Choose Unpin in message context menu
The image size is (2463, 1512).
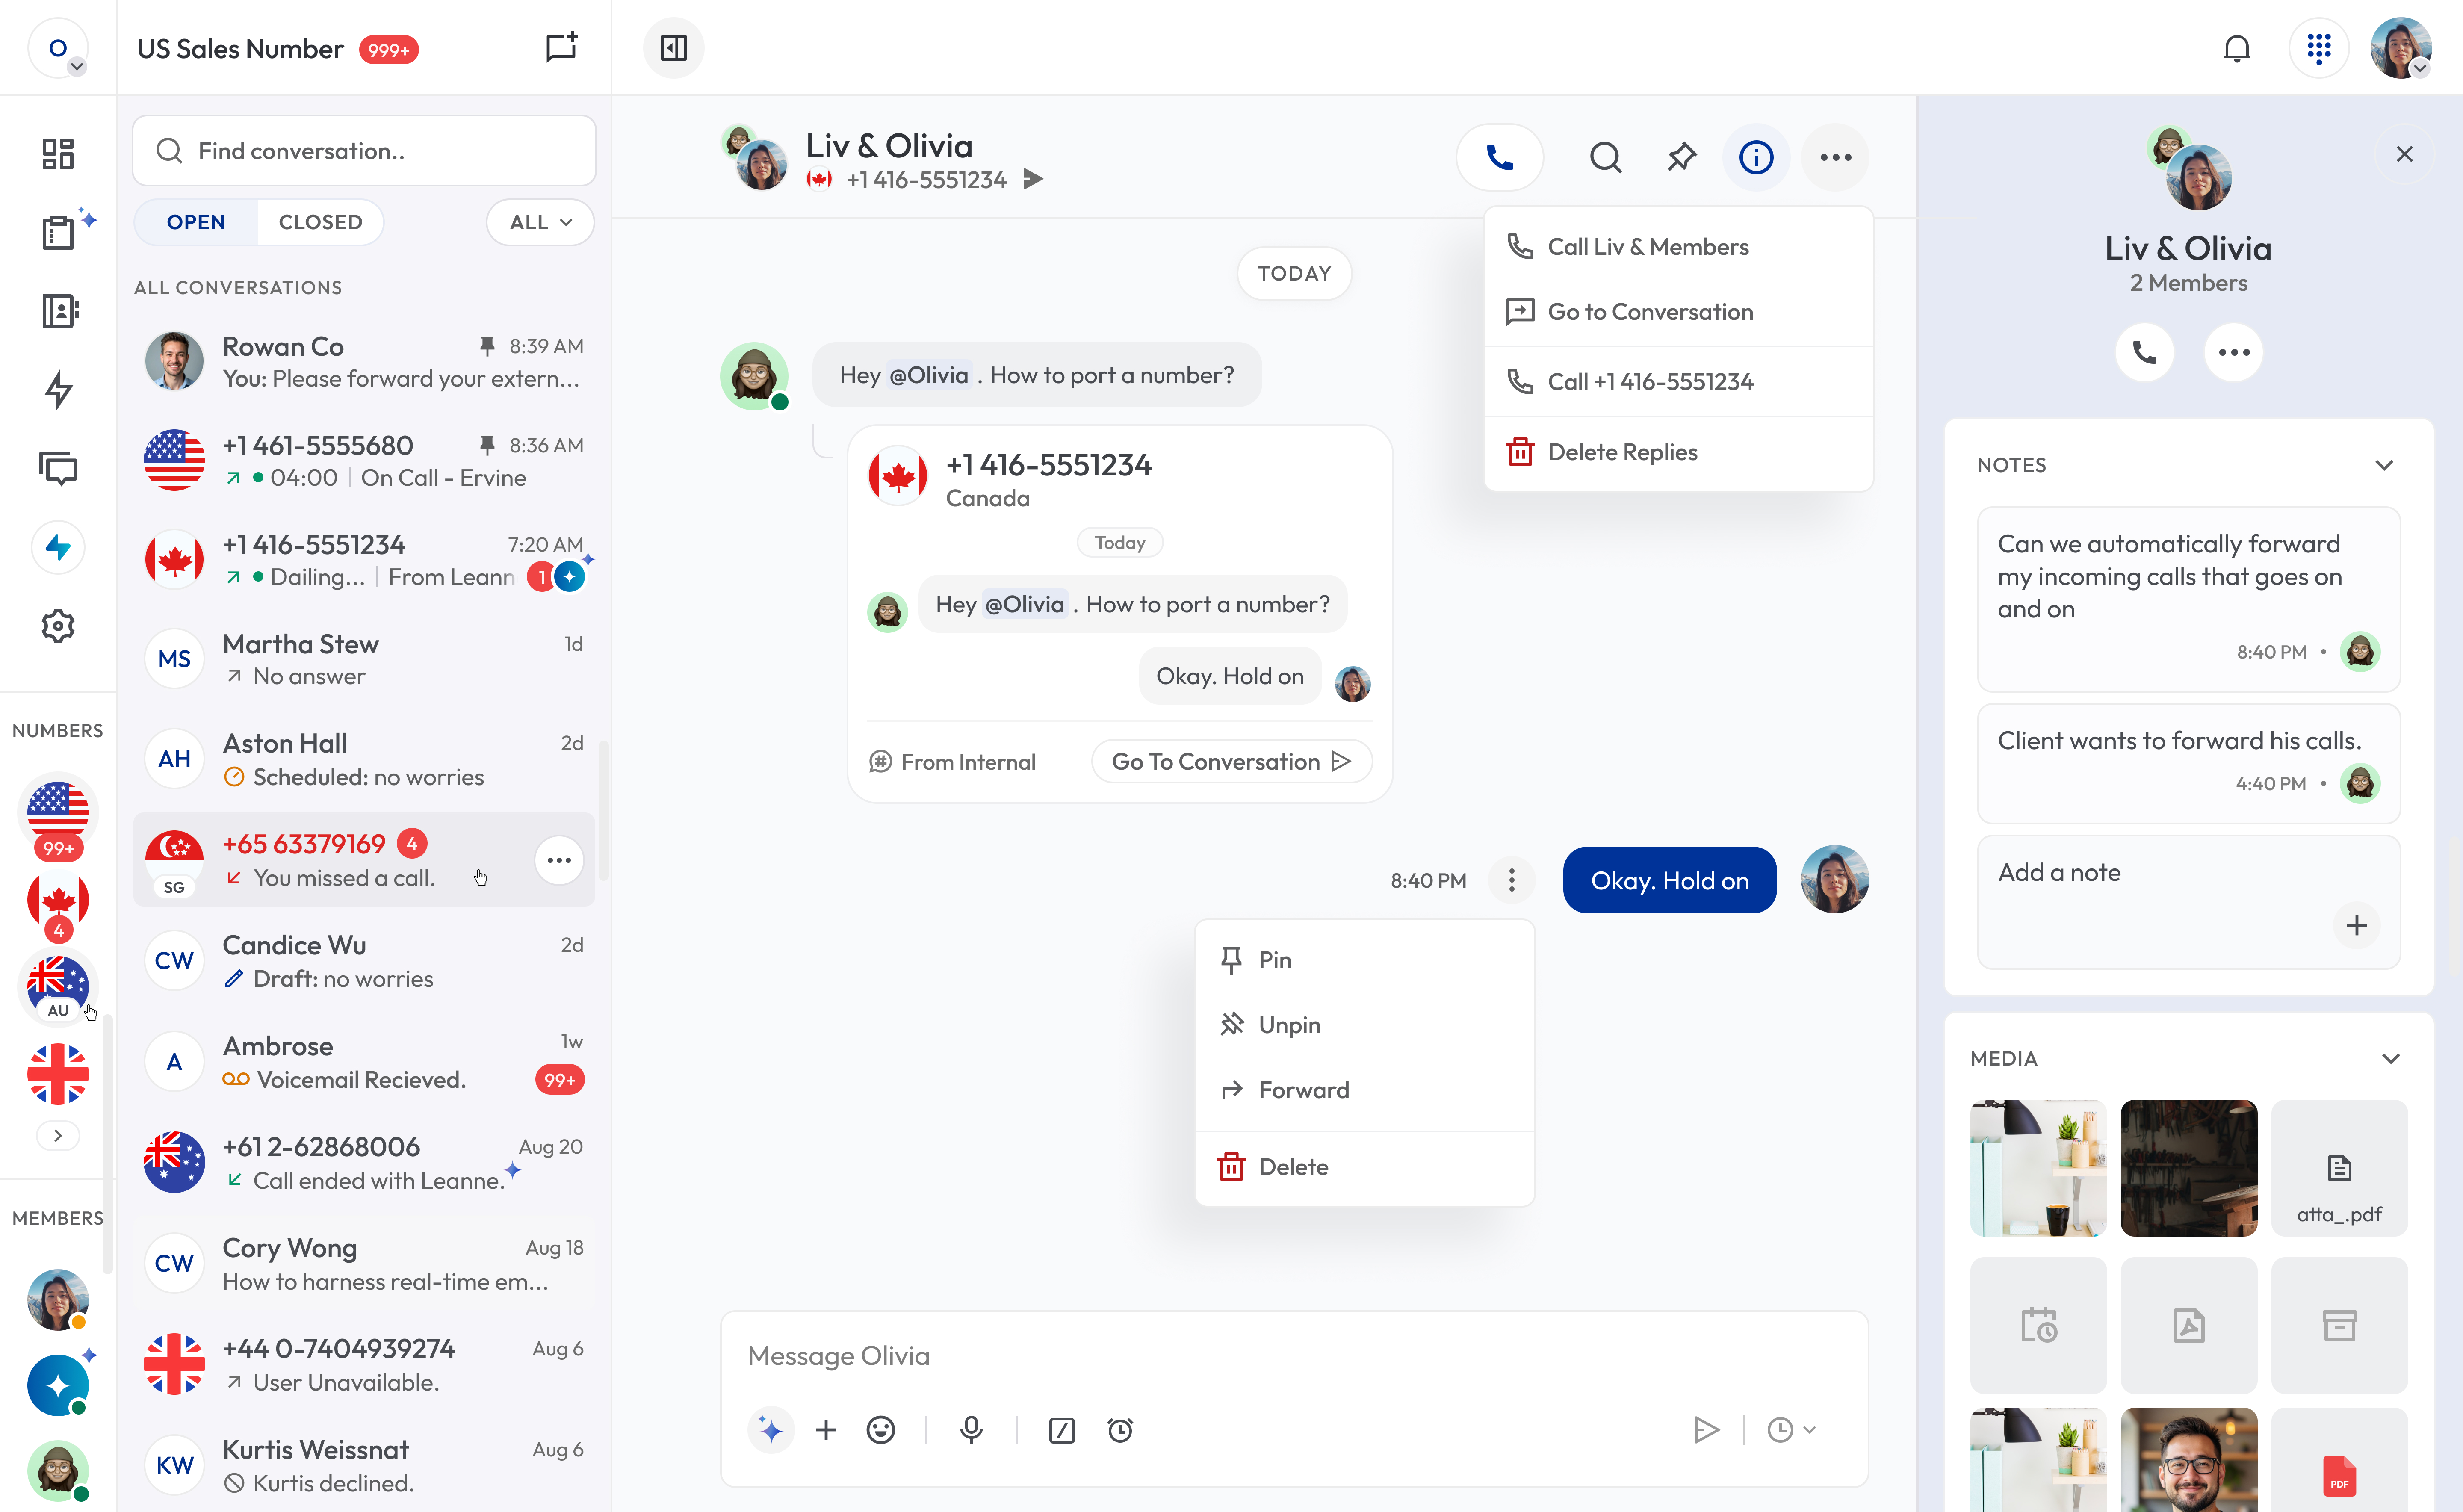pyautogui.click(x=1364, y=1025)
